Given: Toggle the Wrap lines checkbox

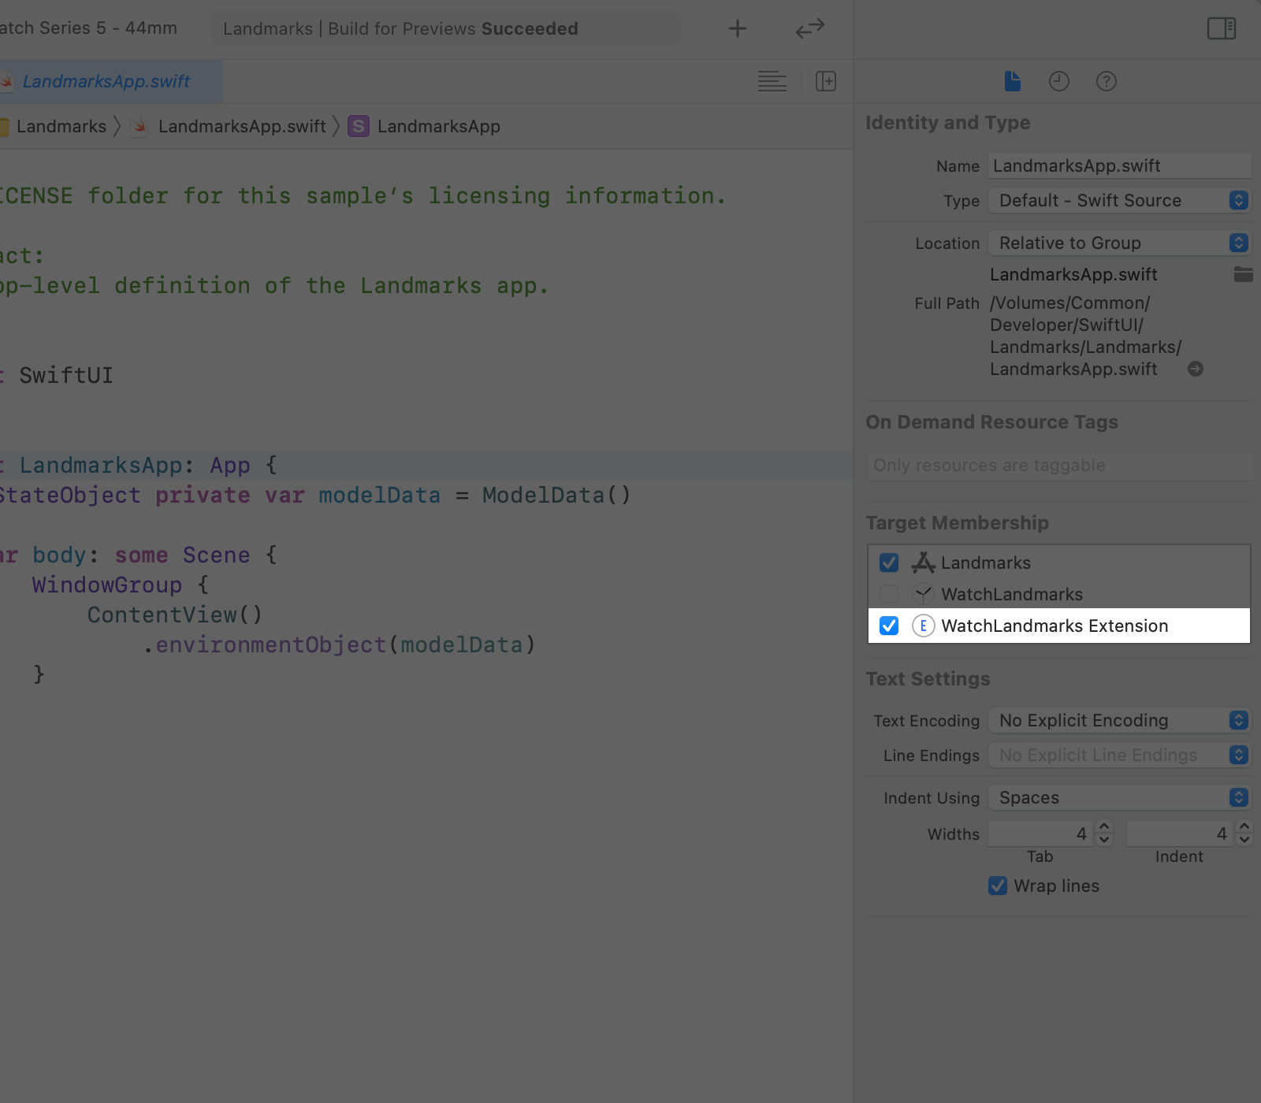Looking at the screenshot, I should click(998, 886).
